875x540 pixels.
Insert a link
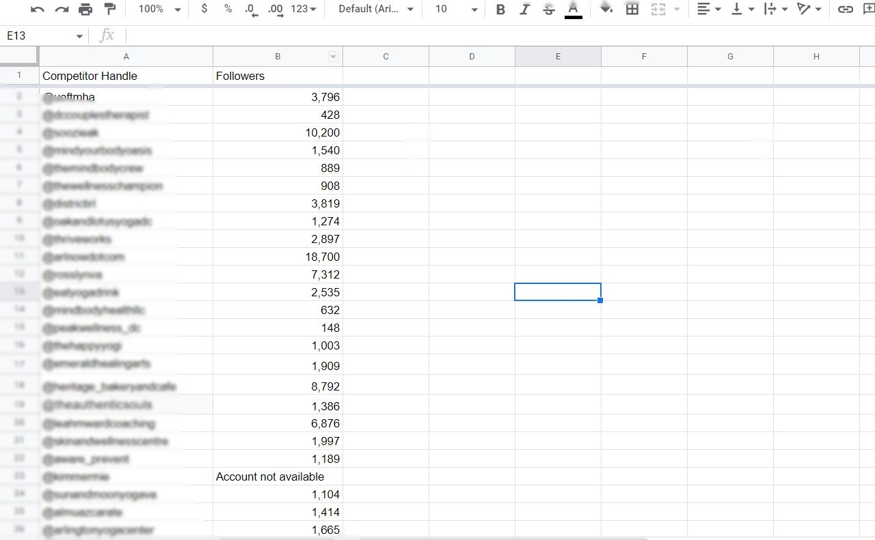pos(846,9)
